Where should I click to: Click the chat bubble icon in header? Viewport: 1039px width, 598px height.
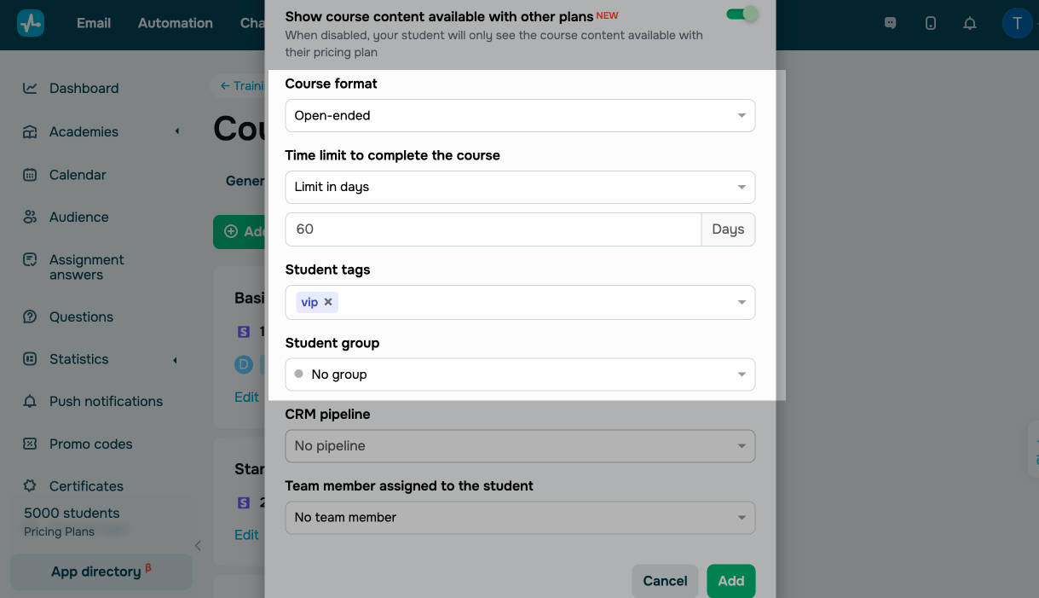pos(891,23)
